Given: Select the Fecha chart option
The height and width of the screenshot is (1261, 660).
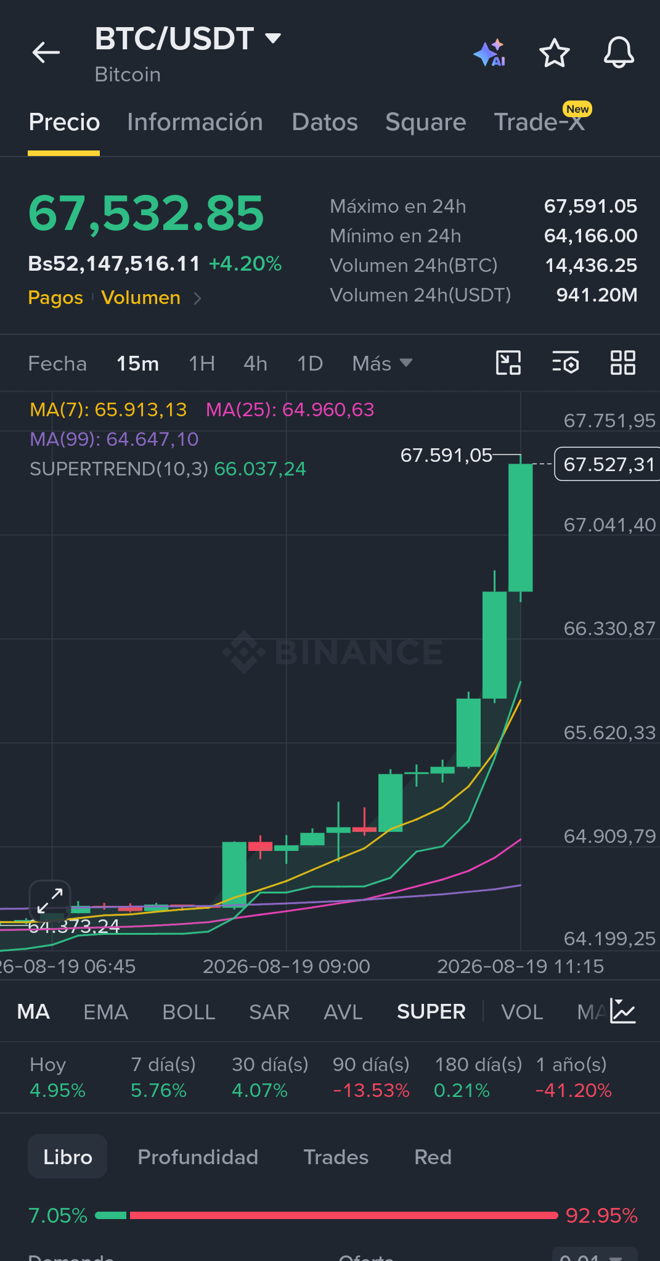Looking at the screenshot, I should pyautogui.click(x=57, y=364).
